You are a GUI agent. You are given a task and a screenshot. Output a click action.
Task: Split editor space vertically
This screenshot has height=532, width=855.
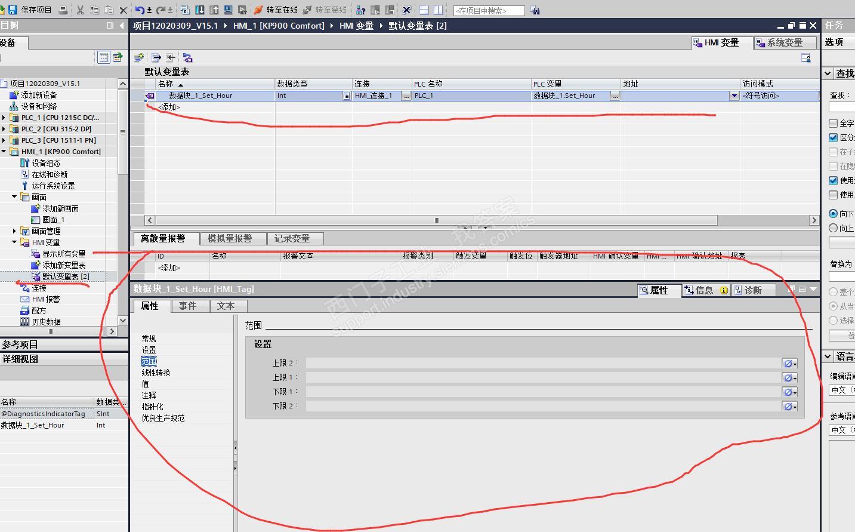pos(438,10)
